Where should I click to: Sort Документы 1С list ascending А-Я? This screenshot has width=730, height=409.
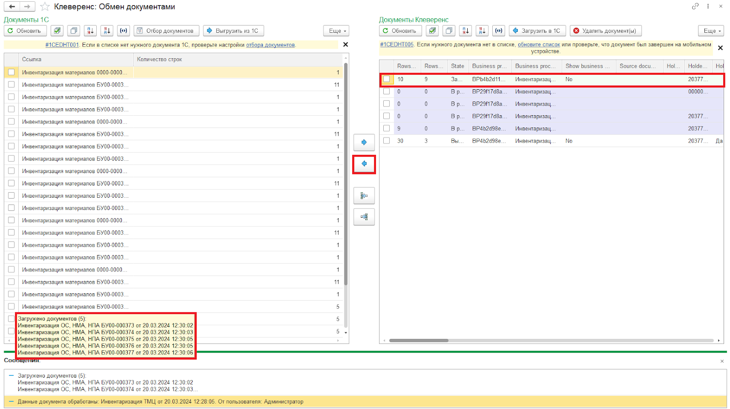pos(90,31)
